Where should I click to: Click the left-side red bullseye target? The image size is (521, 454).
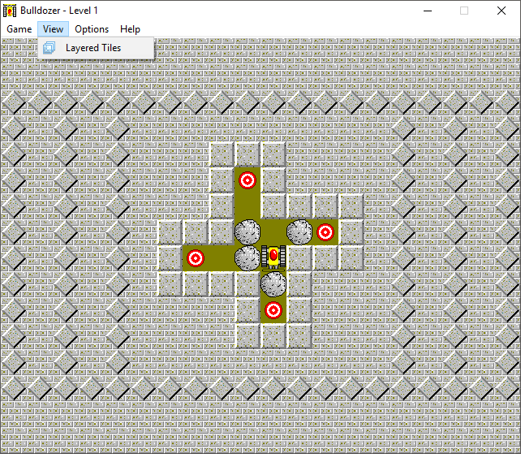tap(196, 258)
